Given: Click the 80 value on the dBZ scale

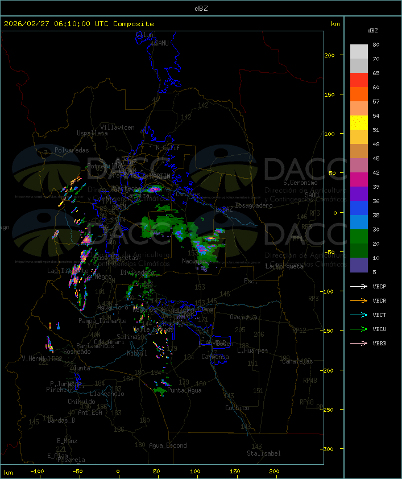Looking at the screenshot, I should (x=376, y=44).
